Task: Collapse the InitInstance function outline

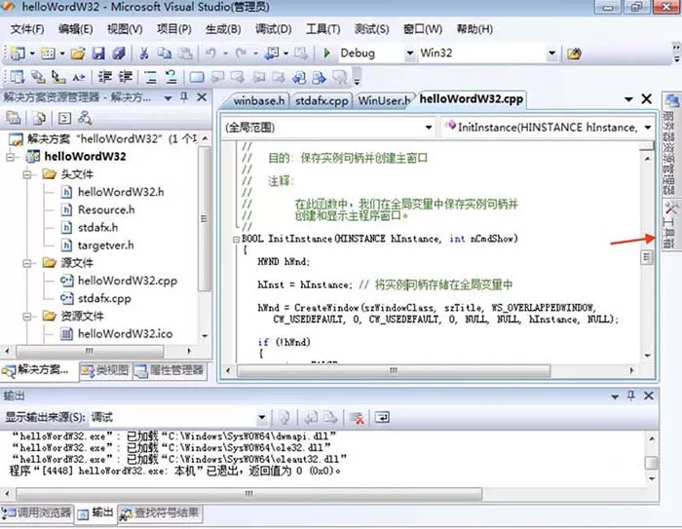Action: [236, 239]
